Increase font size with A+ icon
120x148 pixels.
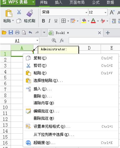(112, 13)
